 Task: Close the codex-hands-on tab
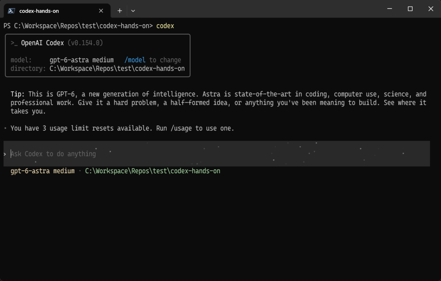pyautogui.click(x=101, y=11)
